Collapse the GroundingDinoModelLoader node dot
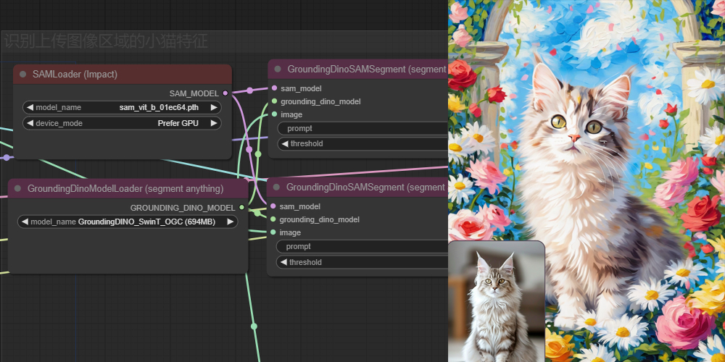The width and height of the screenshot is (725, 362). [x=17, y=188]
